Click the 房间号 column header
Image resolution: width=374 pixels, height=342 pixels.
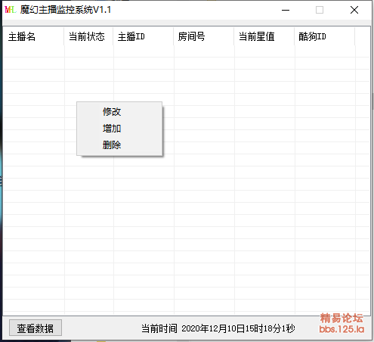(204, 37)
